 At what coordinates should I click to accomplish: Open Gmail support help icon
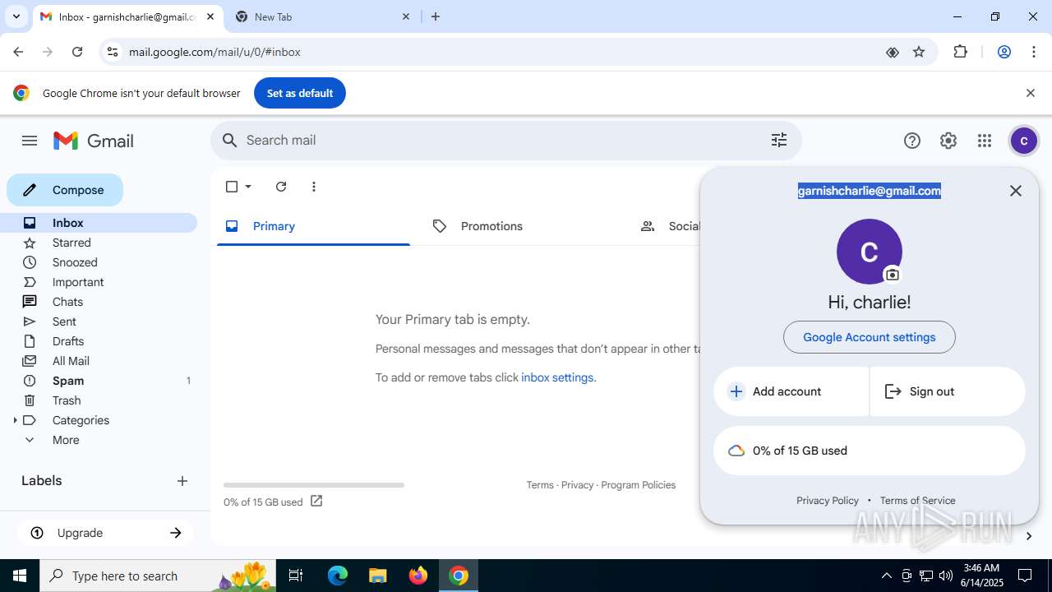point(912,141)
